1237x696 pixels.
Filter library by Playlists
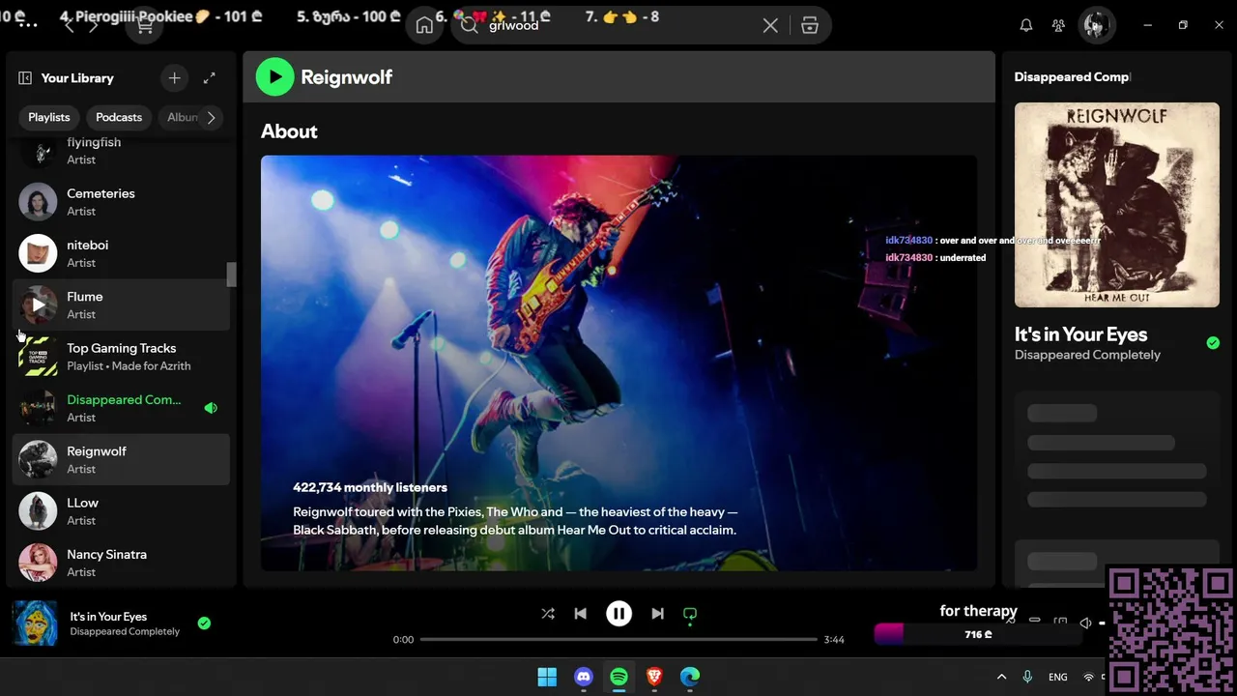[x=49, y=117]
